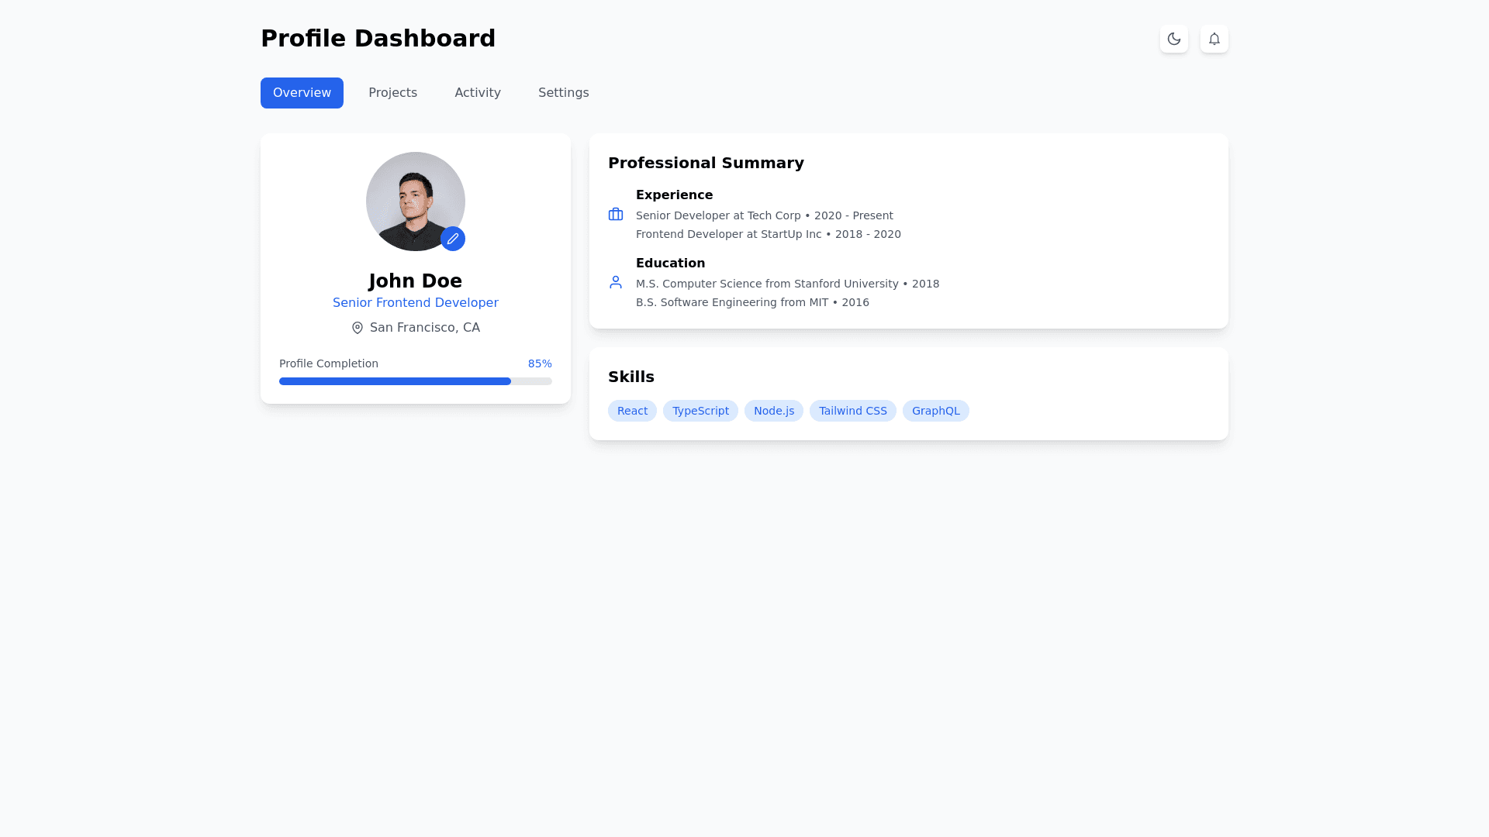Click the location pin icon
The image size is (1489, 837).
click(358, 328)
